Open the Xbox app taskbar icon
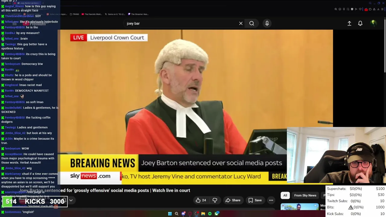The height and width of the screenshot is (217, 386). [x=217, y=214]
